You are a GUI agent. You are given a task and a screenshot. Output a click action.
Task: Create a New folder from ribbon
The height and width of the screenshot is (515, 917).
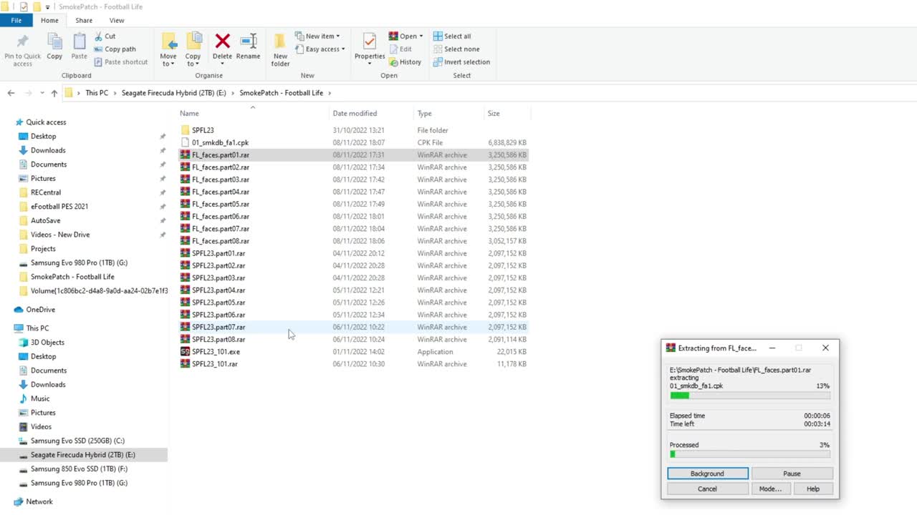[280, 50]
